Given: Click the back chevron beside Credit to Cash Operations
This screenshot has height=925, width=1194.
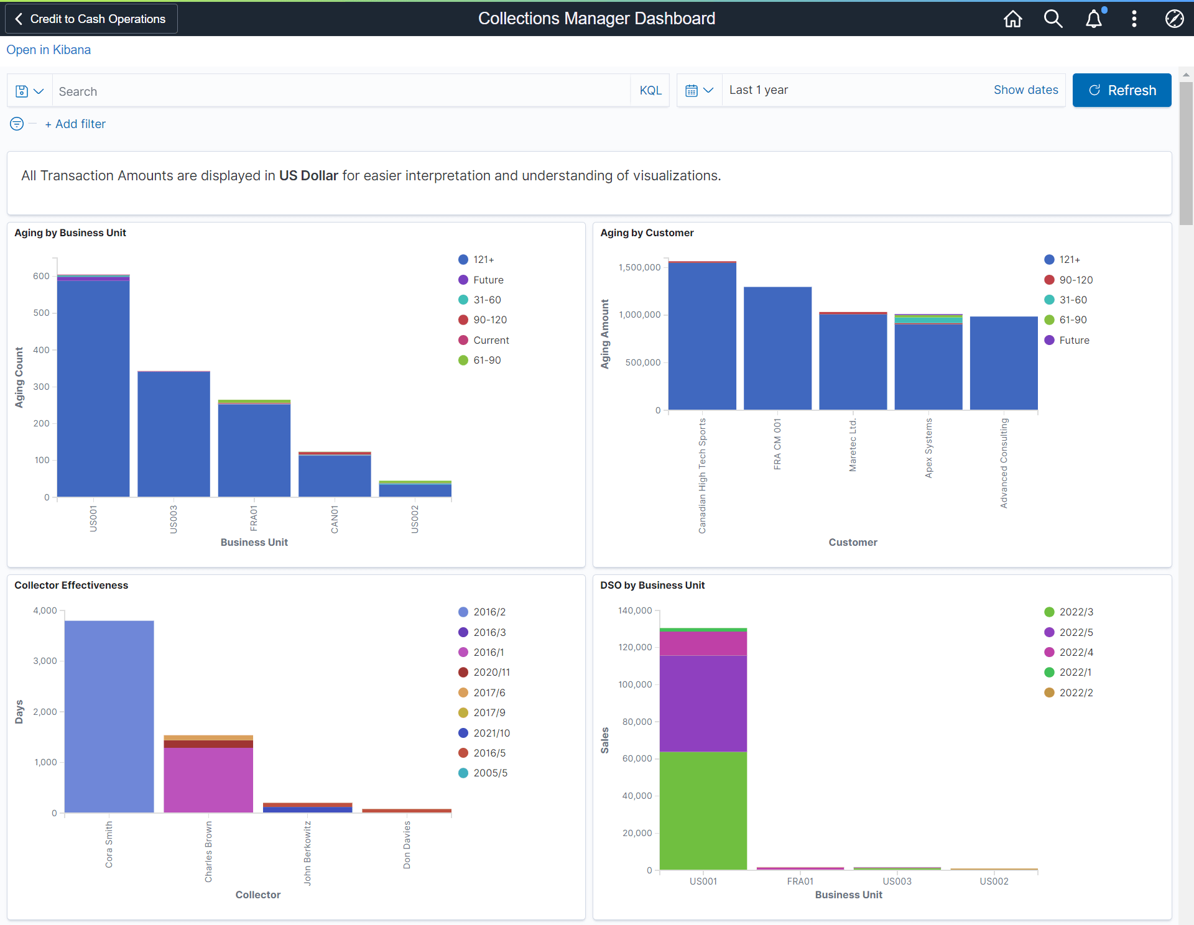Looking at the screenshot, I should (20, 19).
